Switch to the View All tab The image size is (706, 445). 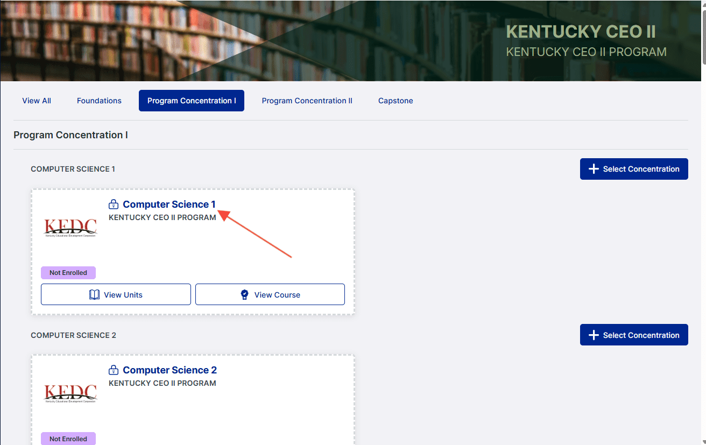(37, 101)
